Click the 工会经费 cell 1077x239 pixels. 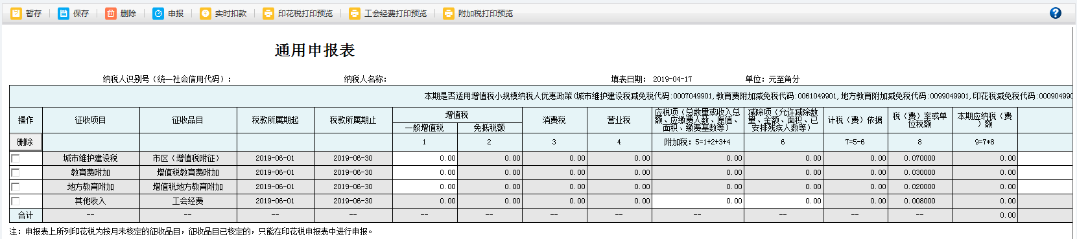188,201
